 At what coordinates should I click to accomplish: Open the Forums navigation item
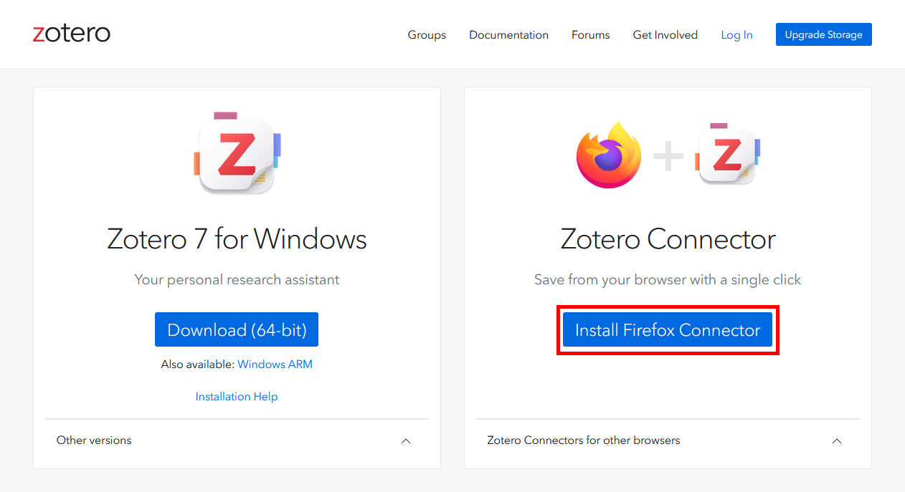pyautogui.click(x=590, y=35)
